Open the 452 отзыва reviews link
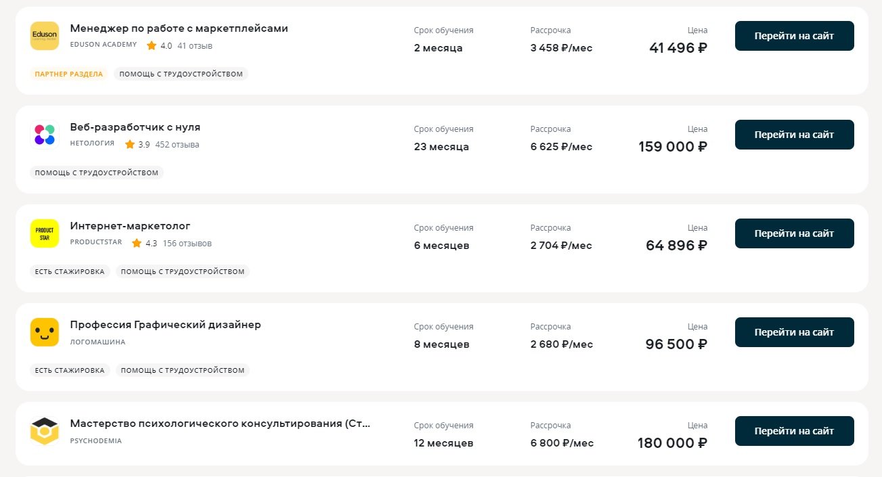The width and height of the screenshot is (882, 477). pyautogui.click(x=177, y=145)
